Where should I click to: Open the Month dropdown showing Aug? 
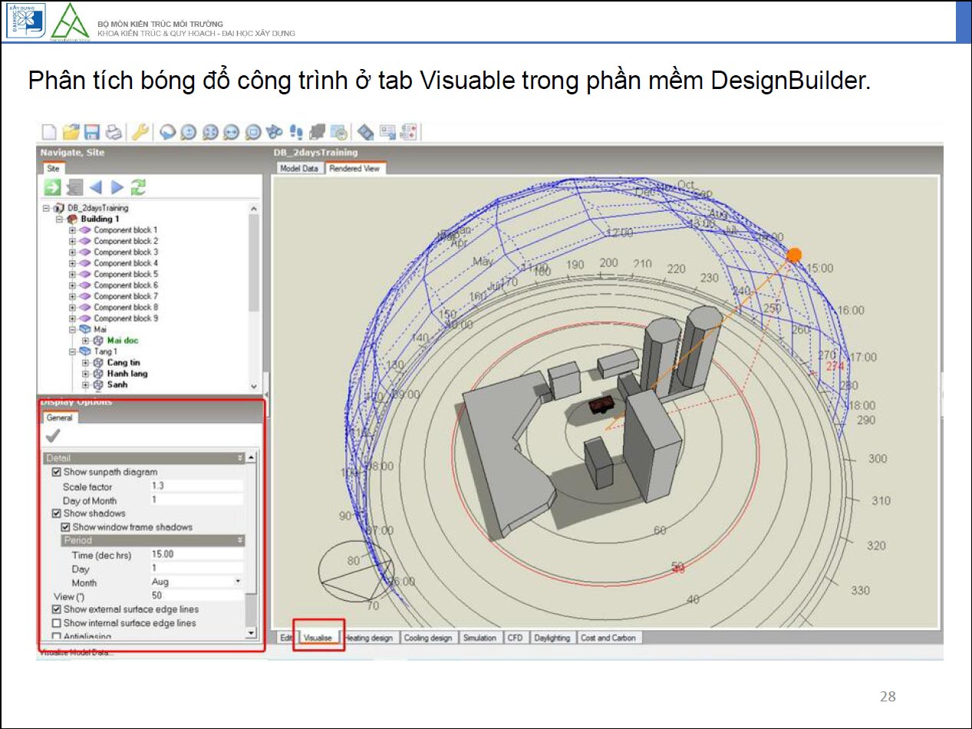pyautogui.click(x=196, y=582)
